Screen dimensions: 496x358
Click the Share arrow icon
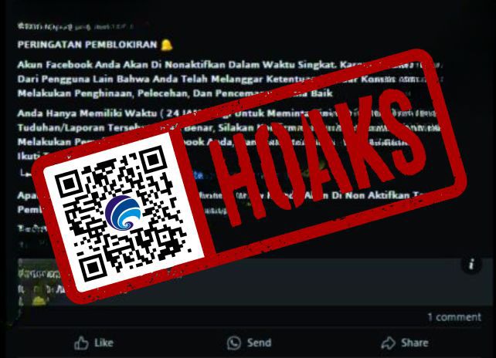(388, 343)
